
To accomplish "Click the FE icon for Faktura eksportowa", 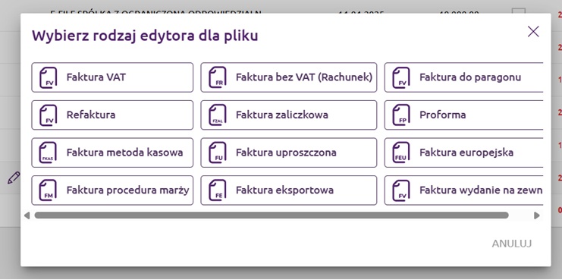I will click(x=218, y=190).
